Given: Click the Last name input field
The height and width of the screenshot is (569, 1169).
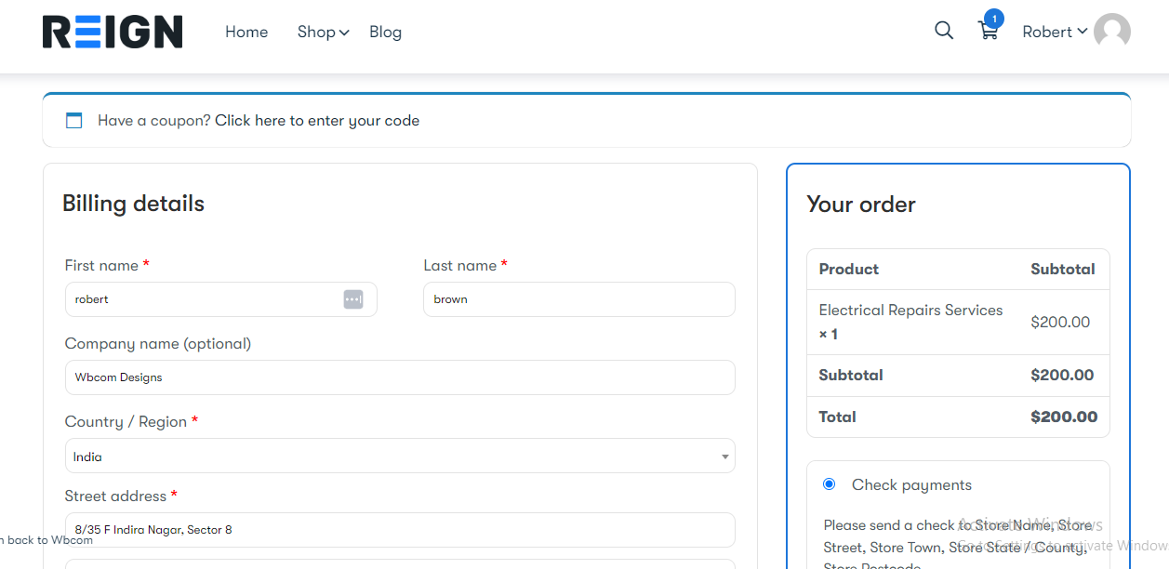Looking at the screenshot, I should pos(578,299).
